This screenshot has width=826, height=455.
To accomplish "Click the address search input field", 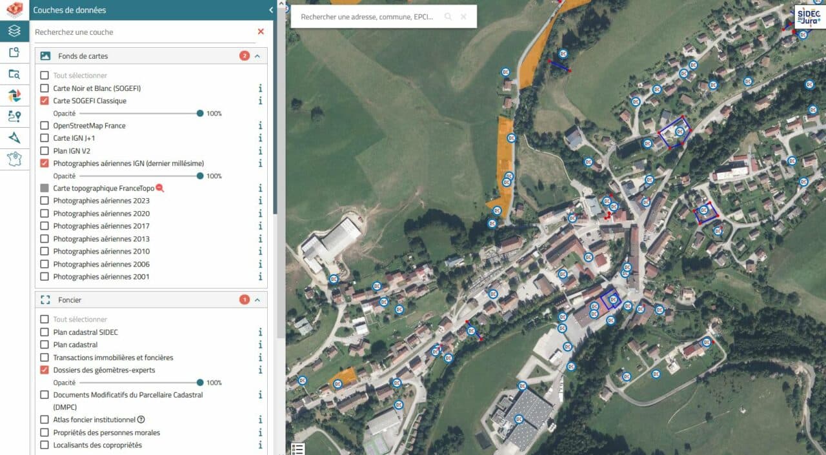I will coord(368,16).
